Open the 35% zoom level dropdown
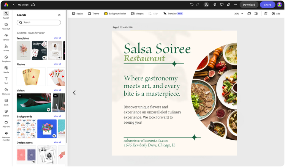The image size is (285, 167). pos(239,14)
